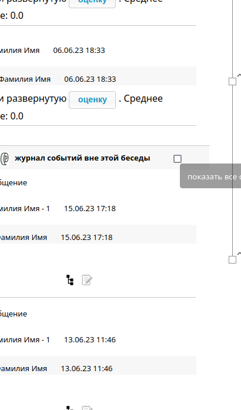Screen dimensions: 241x410
Task: Click the partially visible notepad edit icon at the bottom edge
Action: coord(87,408)
